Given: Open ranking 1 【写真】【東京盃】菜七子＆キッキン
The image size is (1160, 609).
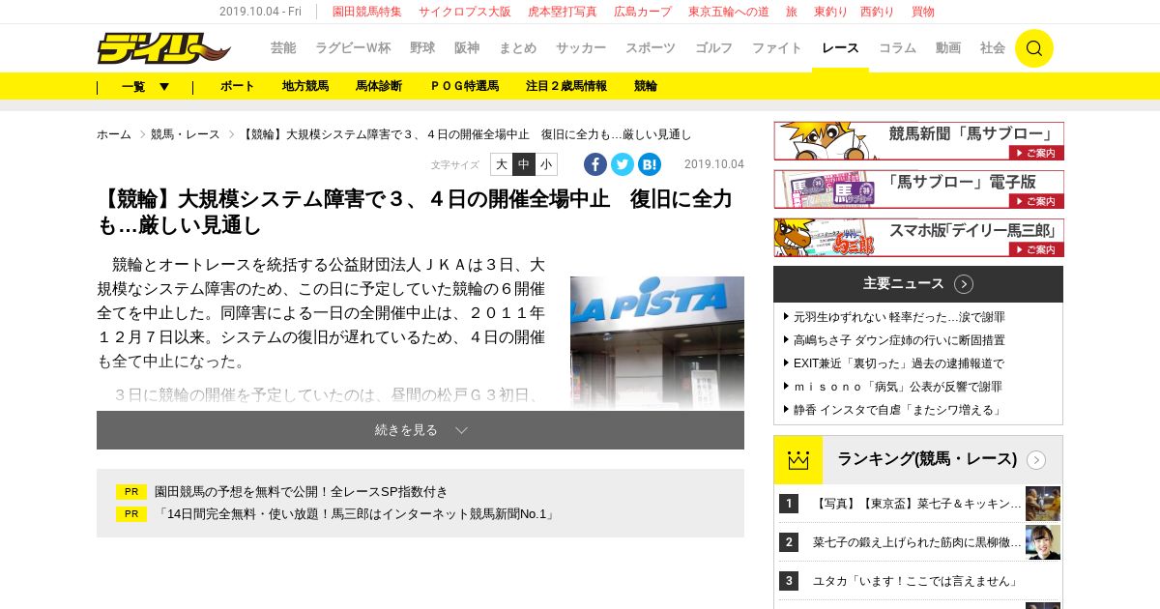Looking at the screenshot, I should pos(917,504).
